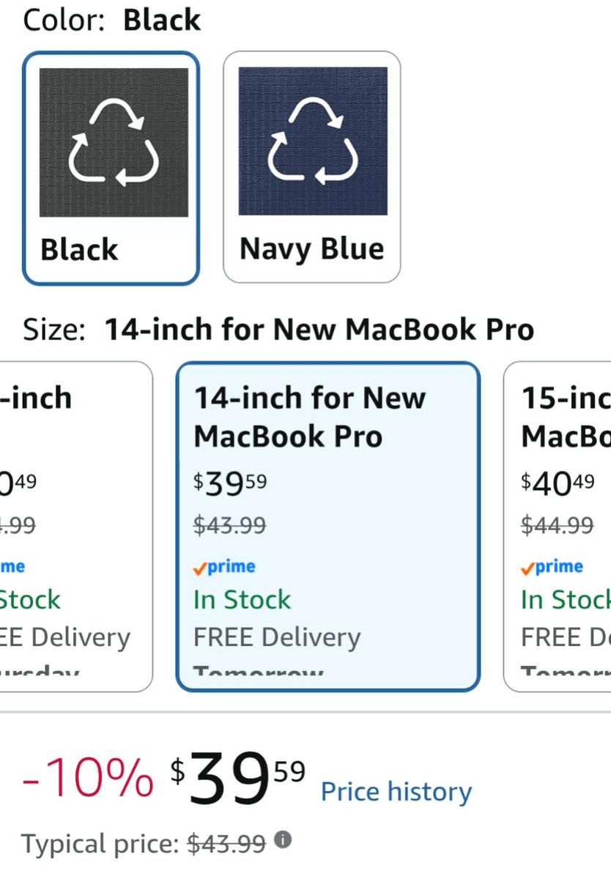Click the $43.99 typical price text
The image size is (611, 879).
click(226, 844)
